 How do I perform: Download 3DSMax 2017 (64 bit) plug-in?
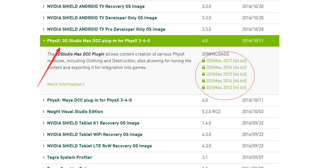[226, 61]
